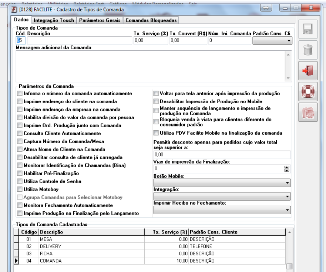Enable 'Monitora Fechamento Automaticamente'
This screenshot has height=272, width=326.
(x=20, y=205)
